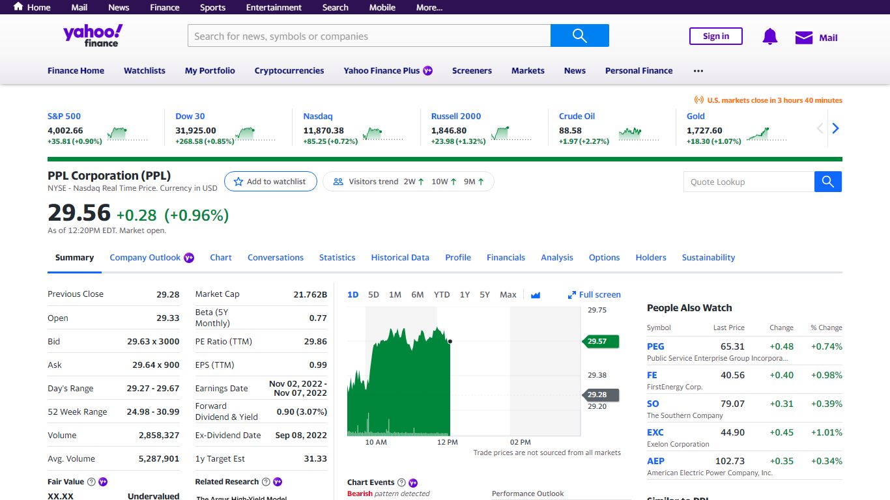Open the News nav menu
890x500 pixels.
point(575,70)
